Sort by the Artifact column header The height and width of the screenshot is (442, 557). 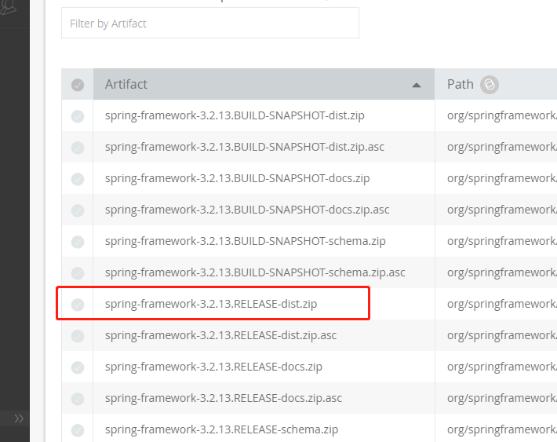[264, 84]
